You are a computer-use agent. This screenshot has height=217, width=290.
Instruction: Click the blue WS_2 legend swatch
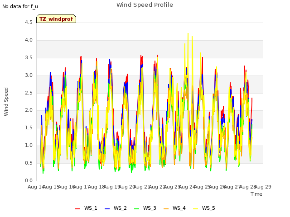point(107,209)
